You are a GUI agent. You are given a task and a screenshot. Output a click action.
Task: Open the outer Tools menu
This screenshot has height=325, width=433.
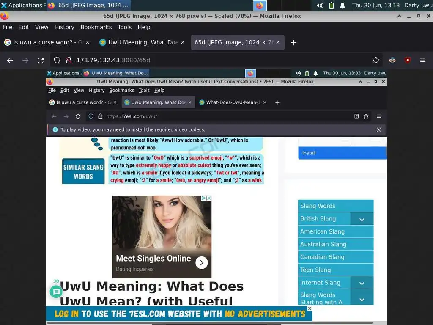125,27
